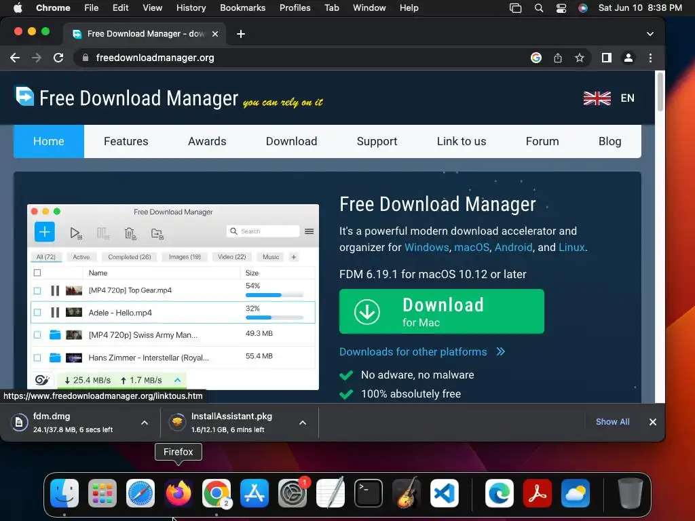Open App Store from the Dock

pyautogui.click(x=255, y=493)
